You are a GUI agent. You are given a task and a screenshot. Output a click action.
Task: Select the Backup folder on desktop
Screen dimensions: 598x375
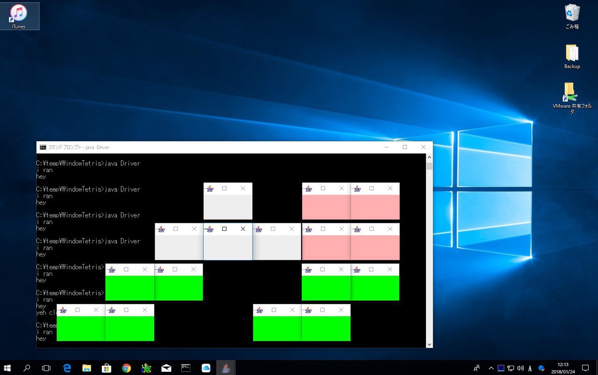pos(572,57)
